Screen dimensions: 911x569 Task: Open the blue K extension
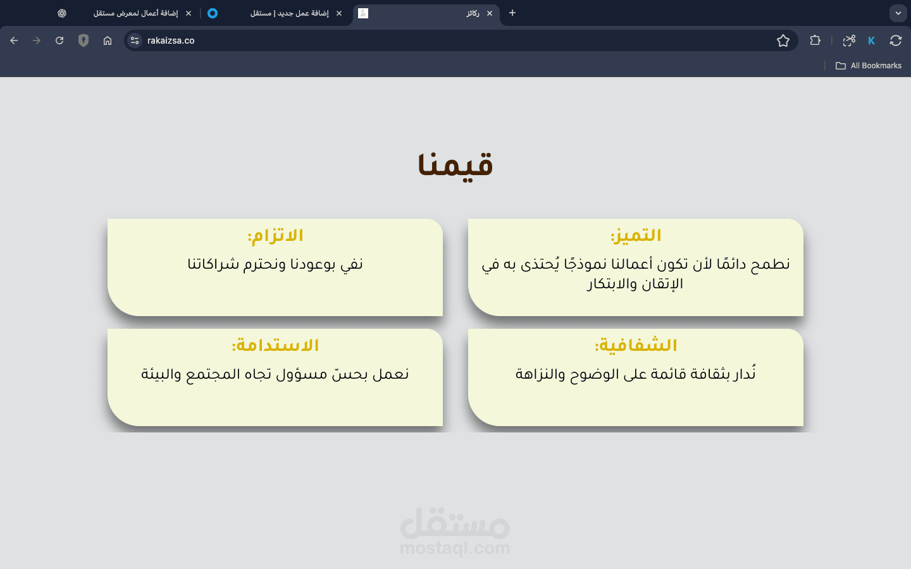(x=871, y=40)
